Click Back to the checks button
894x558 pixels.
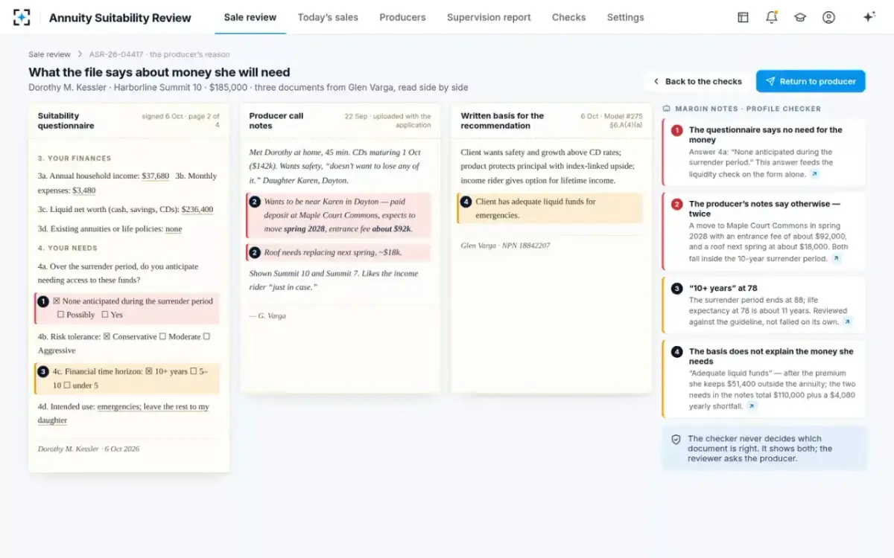point(697,81)
